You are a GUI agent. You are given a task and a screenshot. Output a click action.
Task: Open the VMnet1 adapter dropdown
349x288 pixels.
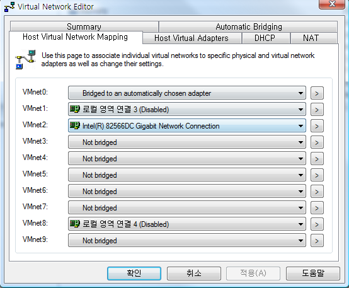(x=187, y=110)
